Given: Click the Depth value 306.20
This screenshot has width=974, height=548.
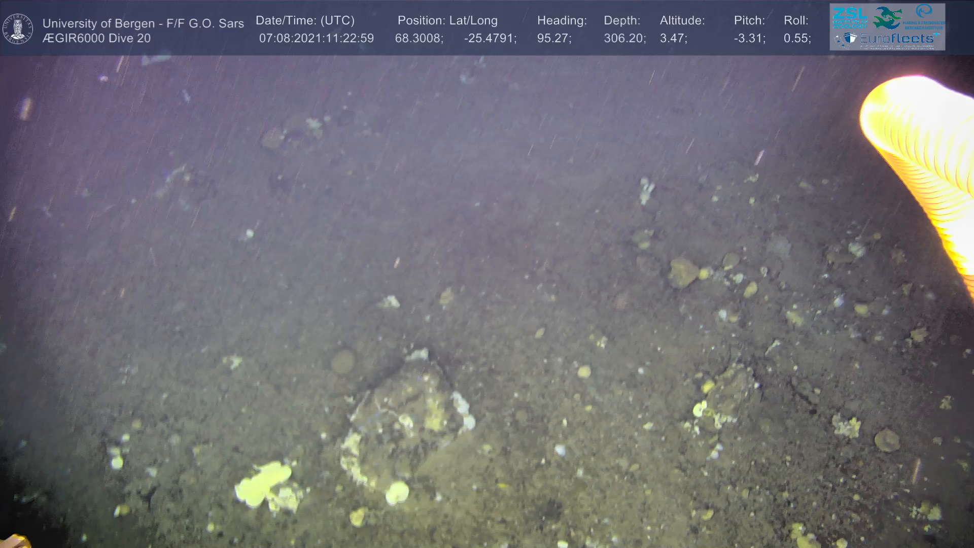Looking at the screenshot, I should pos(624,39).
